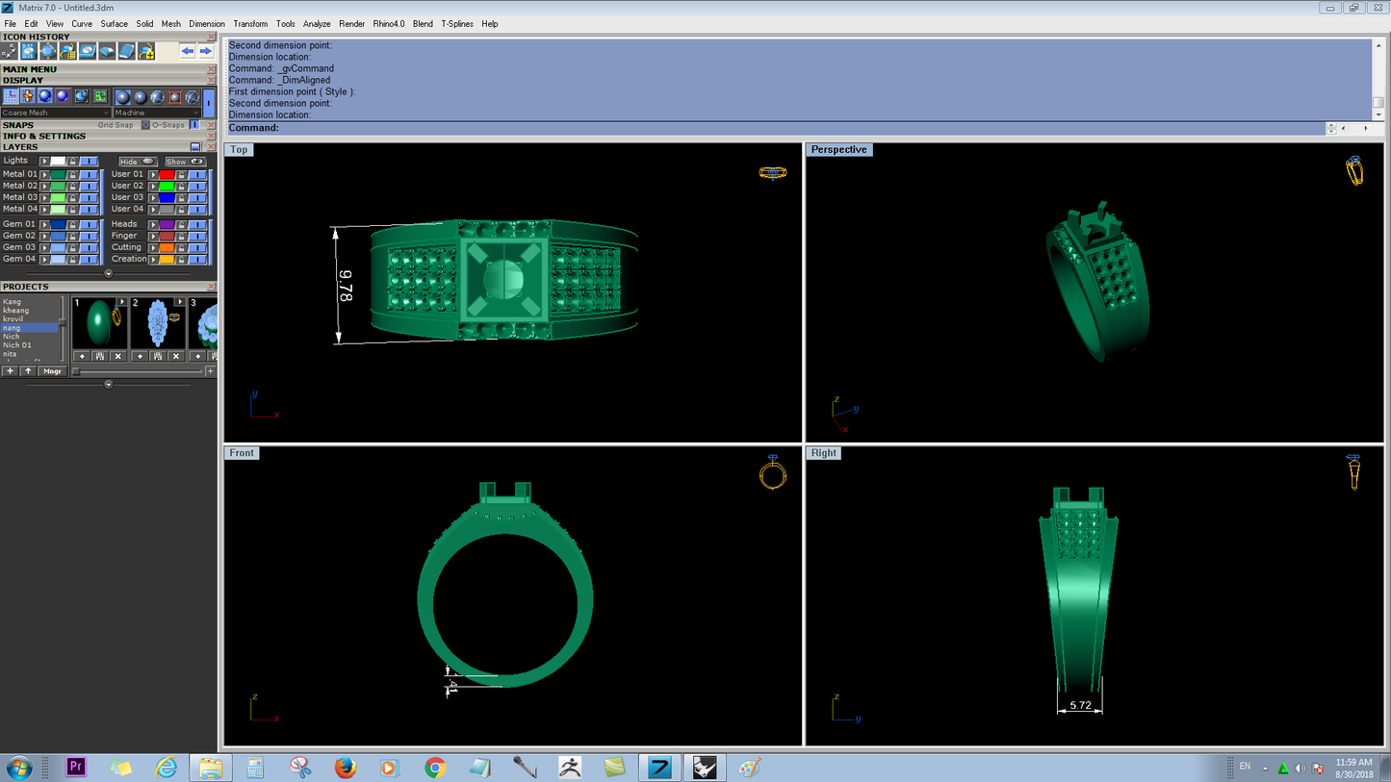Click the Matrix 7 icon in the taskbar
The width and height of the screenshot is (1391, 782).
[659, 767]
